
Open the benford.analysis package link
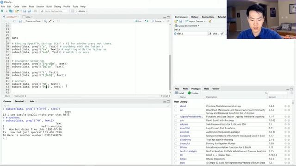click(x=188, y=151)
